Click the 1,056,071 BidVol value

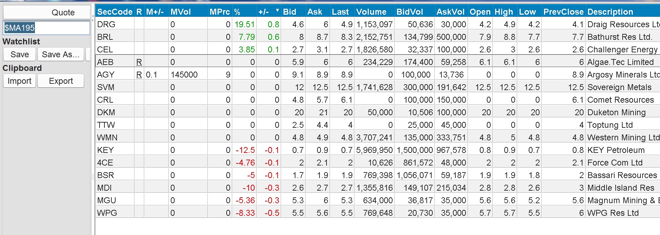[415, 175]
